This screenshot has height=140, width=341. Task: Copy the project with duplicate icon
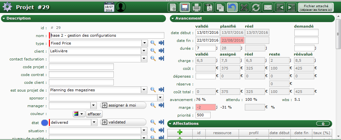coord(220,7)
